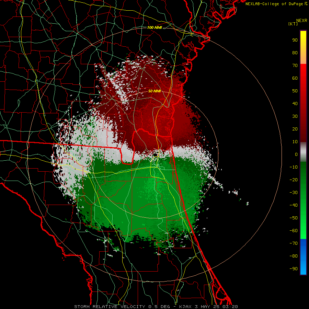Click the gray zero-velocity segment of the color bar
Image resolution: width=309 pixels, height=309 pixels.
click(303, 152)
